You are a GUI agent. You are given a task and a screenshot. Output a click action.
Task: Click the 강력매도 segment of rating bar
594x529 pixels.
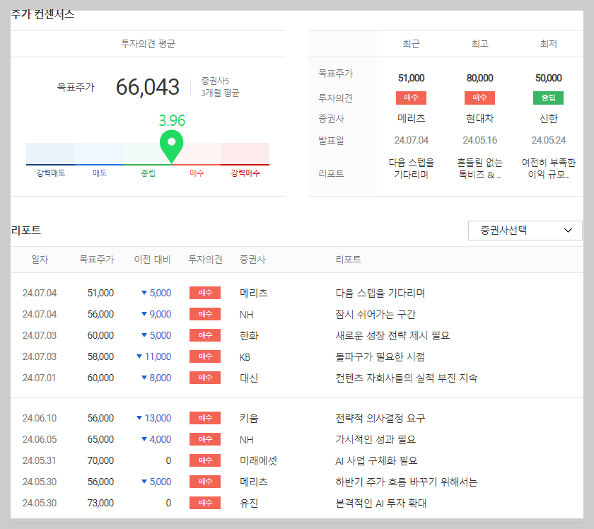(50, 154)
